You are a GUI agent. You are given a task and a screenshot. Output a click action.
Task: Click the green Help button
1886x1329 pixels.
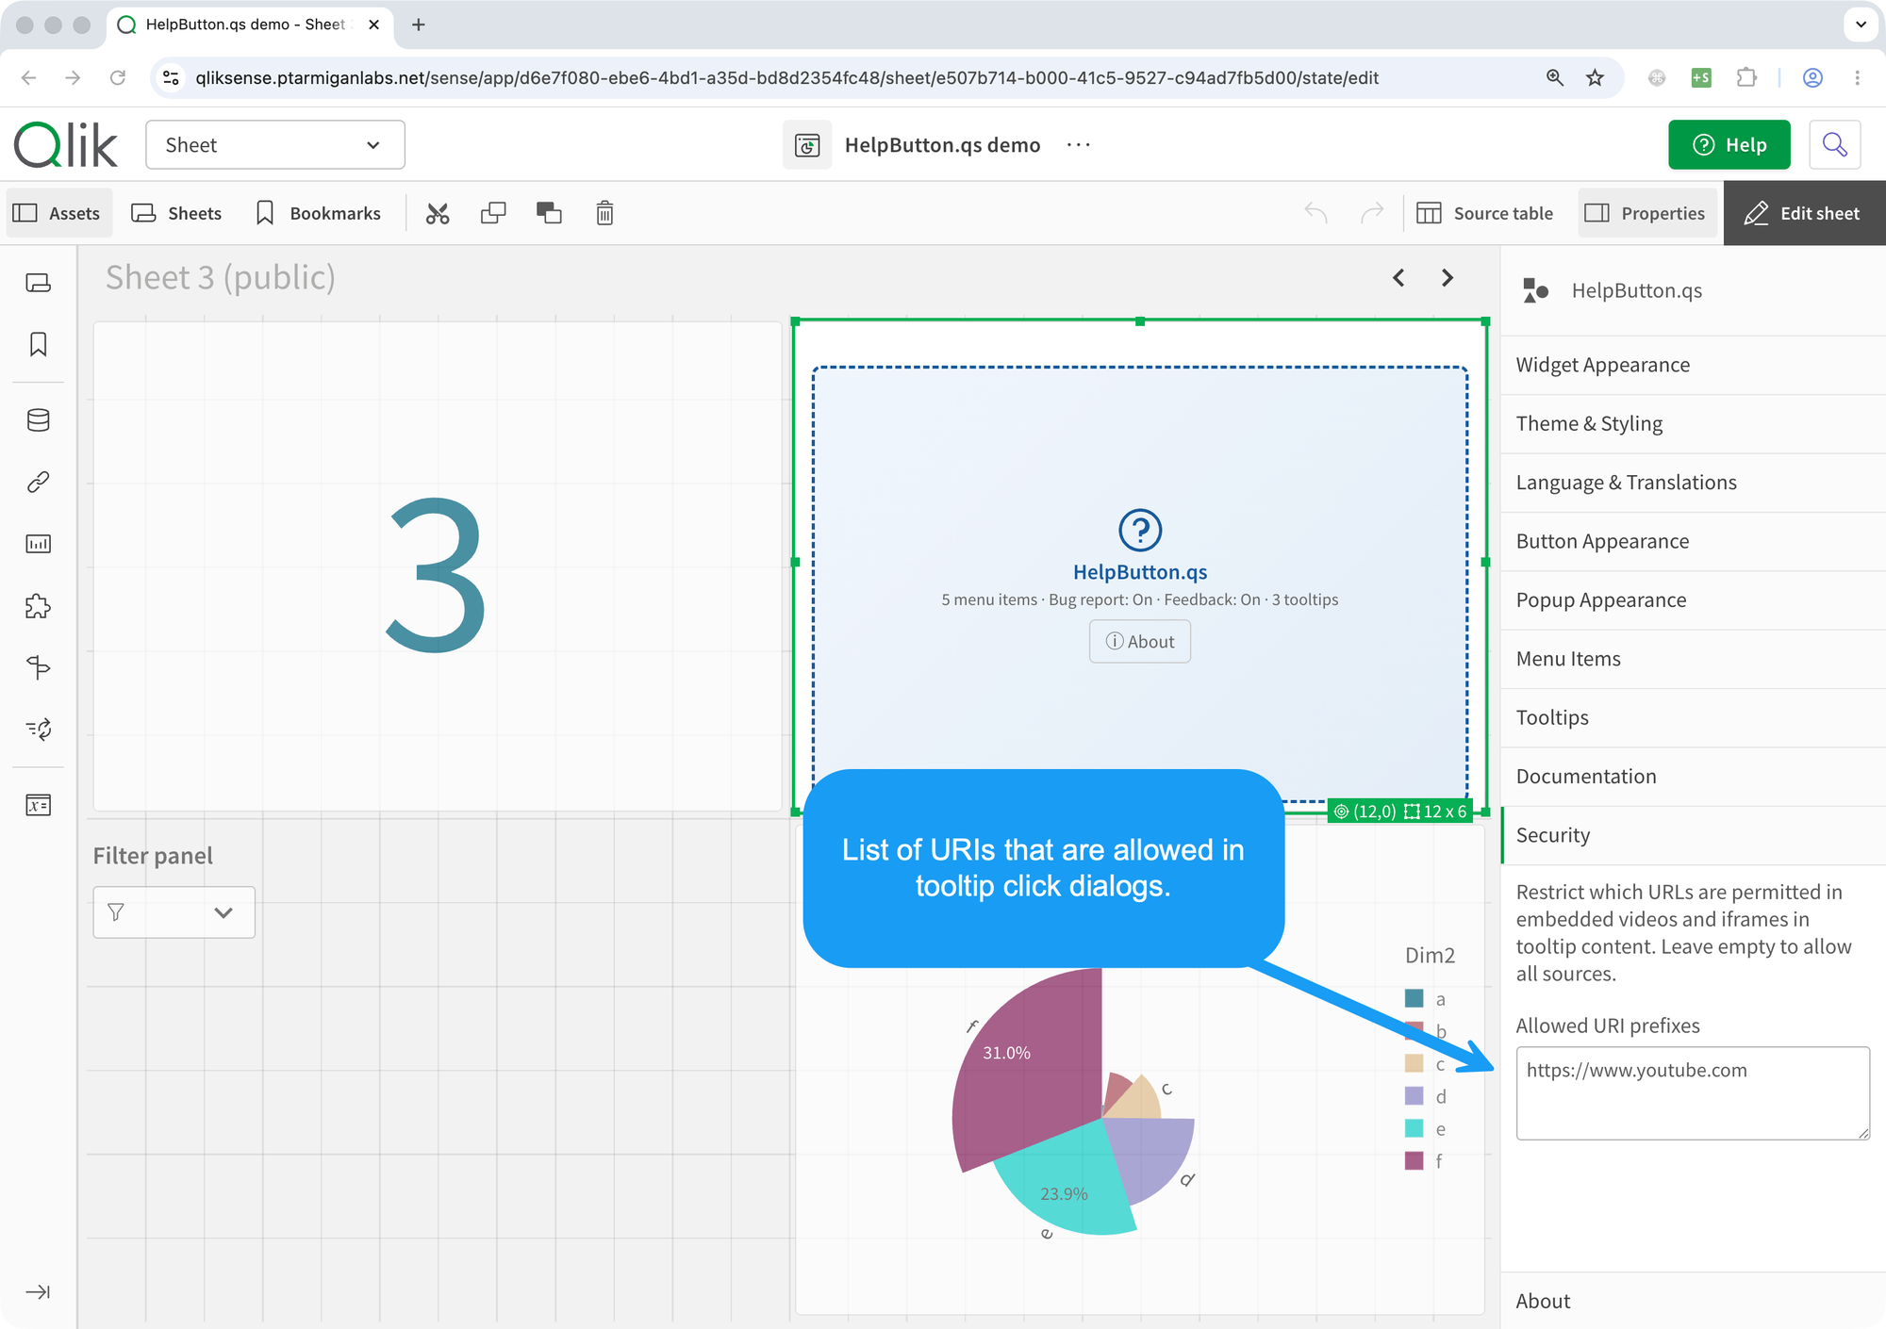click(1729, 144)
